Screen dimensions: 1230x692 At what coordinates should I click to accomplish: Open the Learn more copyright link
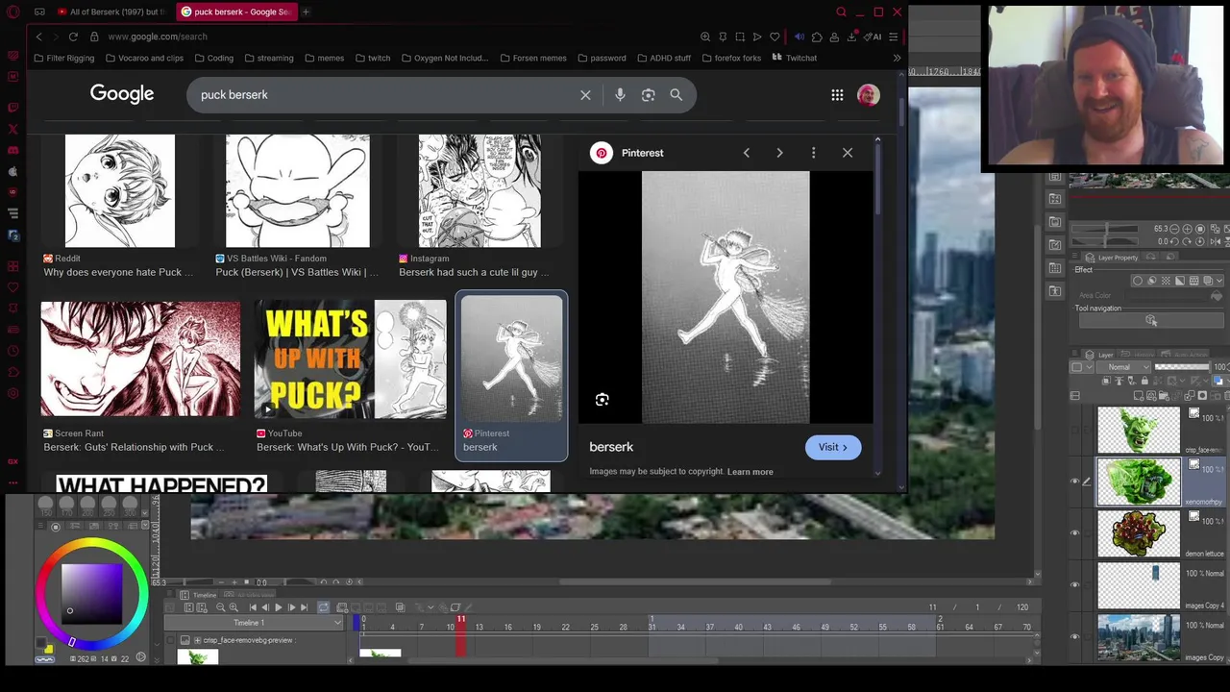point(750,472)
